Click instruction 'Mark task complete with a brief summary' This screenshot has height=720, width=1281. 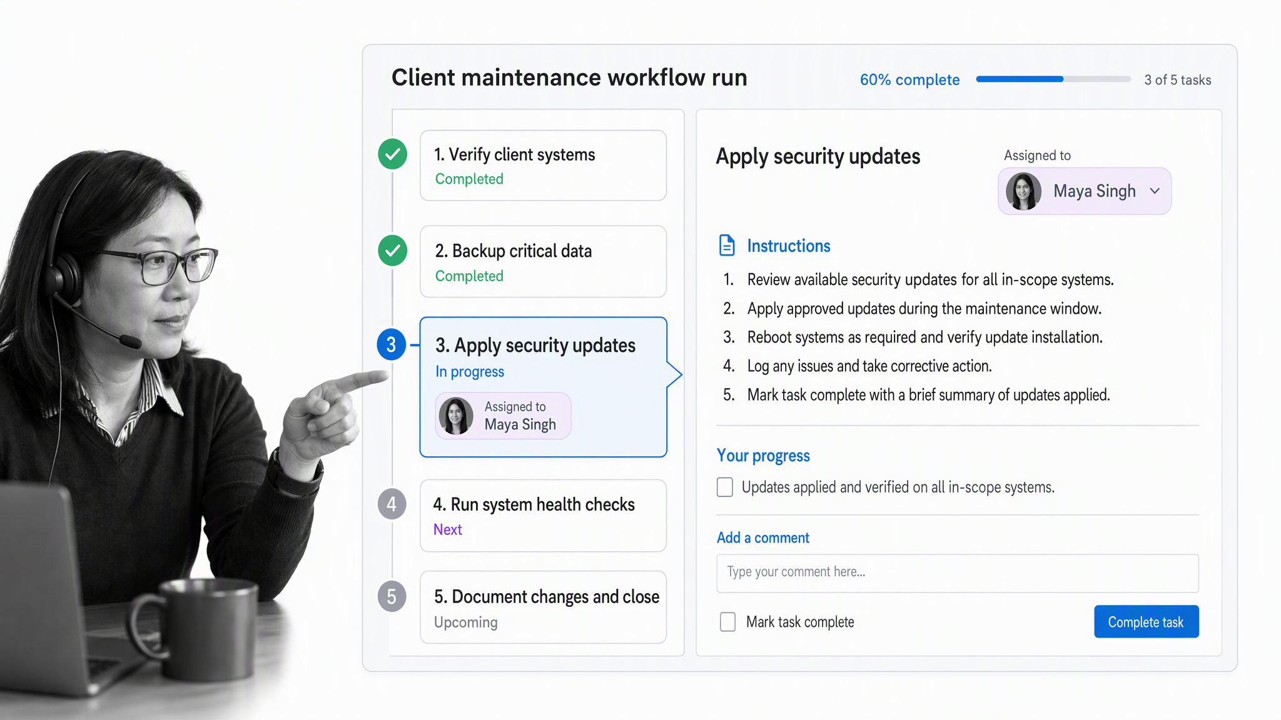coord(929,395)
